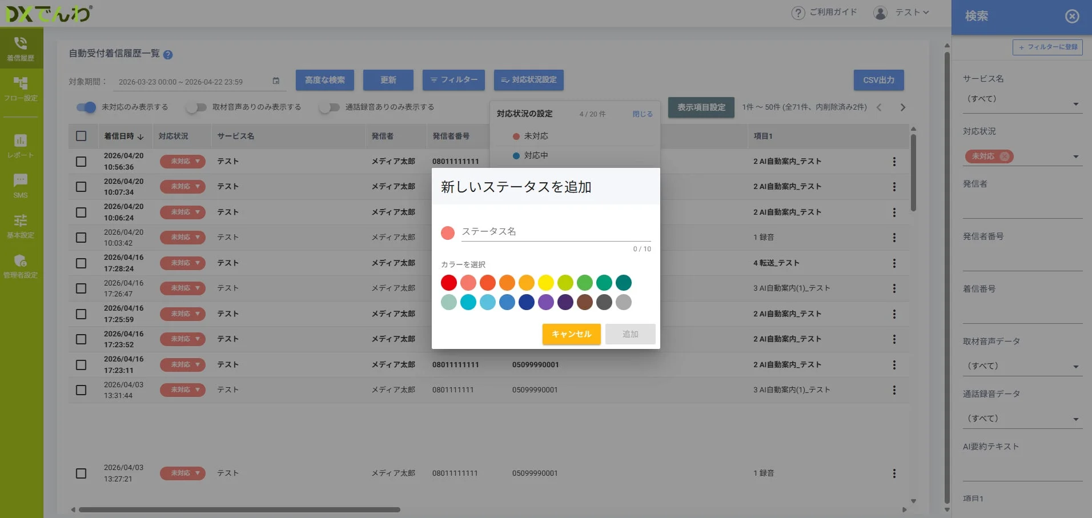
Task: Go to next page of results
Action: [x=903, y=107]
